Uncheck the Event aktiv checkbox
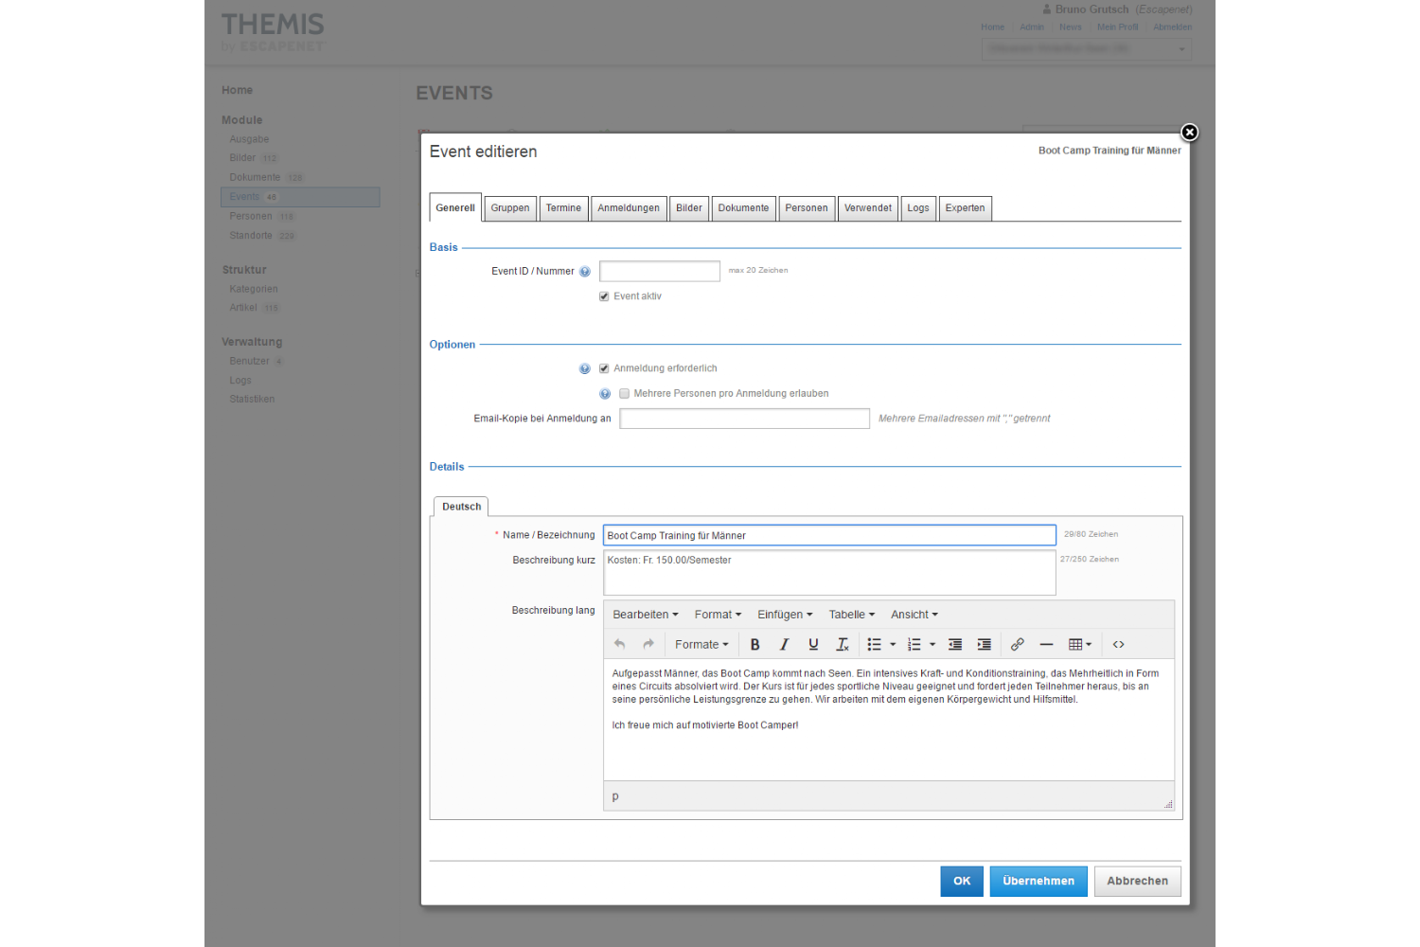Viewport: 1420px width, 947px height. pyautogui.click(x=604, y=296)
